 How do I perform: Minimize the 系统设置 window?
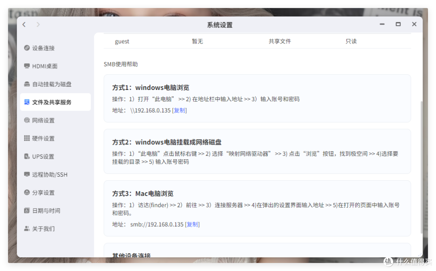coord(382,24)
